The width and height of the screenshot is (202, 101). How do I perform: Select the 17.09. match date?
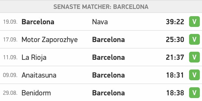tap(10, 40)
